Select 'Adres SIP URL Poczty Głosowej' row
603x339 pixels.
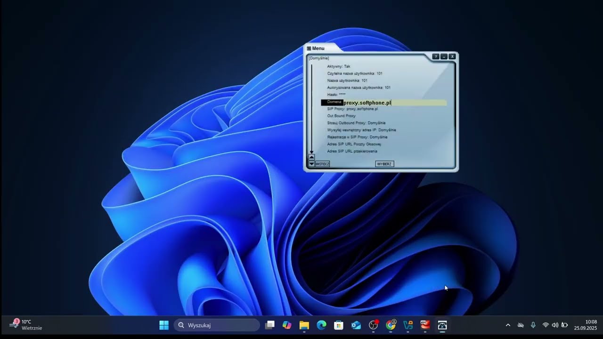pos(354,144)
